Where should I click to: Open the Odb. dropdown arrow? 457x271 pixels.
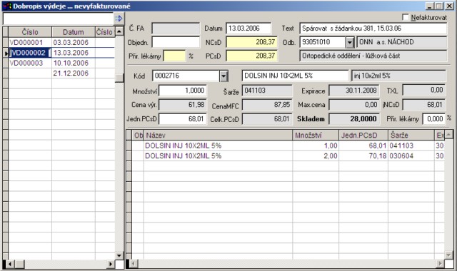point(350,43)
